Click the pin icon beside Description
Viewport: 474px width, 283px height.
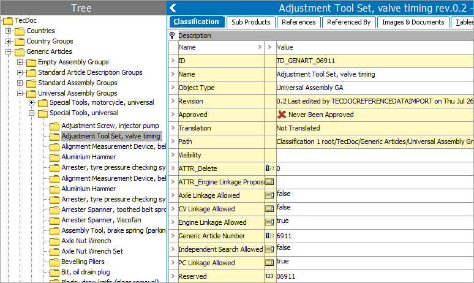pyautogui.click(x=172, y=36)
